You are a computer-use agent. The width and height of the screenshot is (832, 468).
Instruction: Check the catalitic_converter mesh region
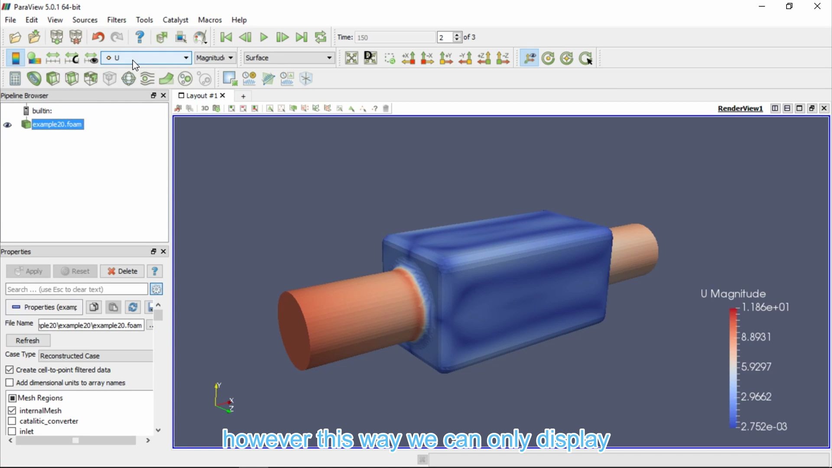(x=12, y=421)
